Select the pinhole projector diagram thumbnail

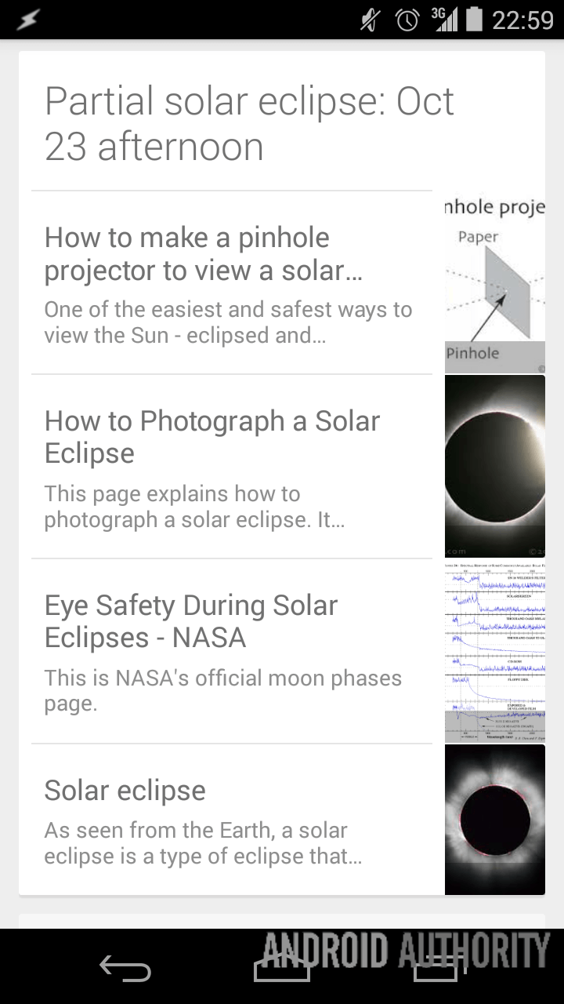(495, 282)
